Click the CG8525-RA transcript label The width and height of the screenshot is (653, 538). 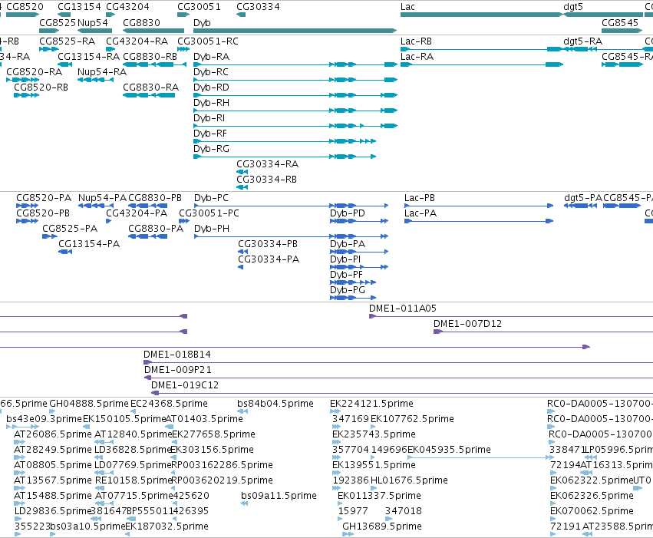point(67,41)
